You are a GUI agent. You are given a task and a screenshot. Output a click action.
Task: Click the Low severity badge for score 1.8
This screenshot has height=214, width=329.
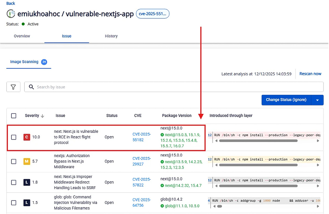point(27,182)
